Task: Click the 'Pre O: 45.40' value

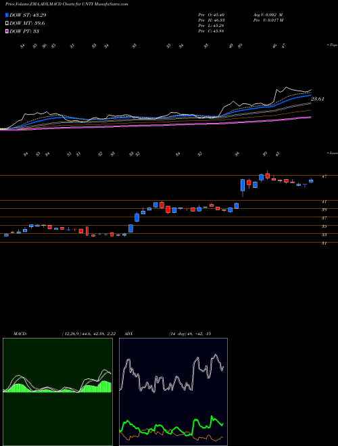Action: coord(212,15)
